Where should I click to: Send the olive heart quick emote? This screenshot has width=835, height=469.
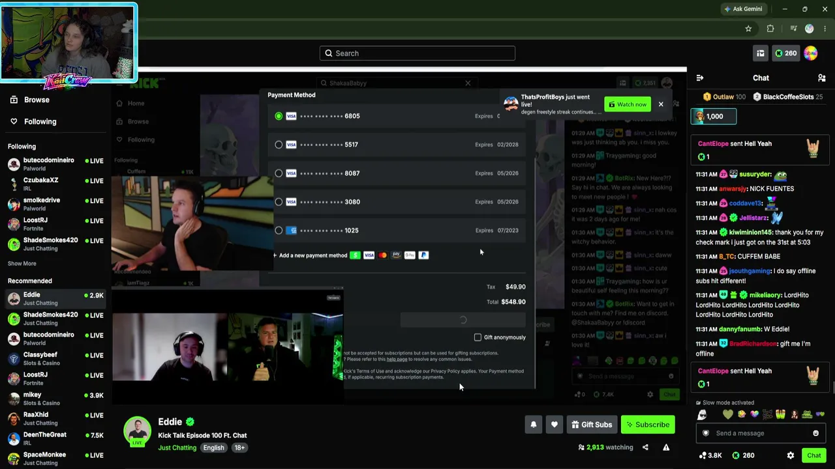[728, 415]
